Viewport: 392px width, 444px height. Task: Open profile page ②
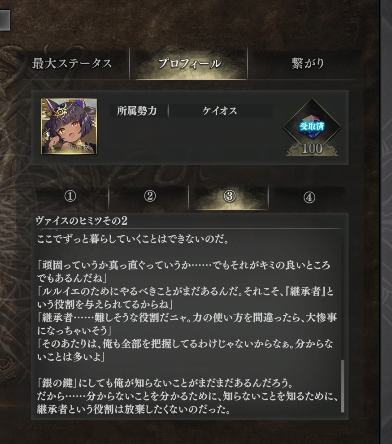coord(150,196)
